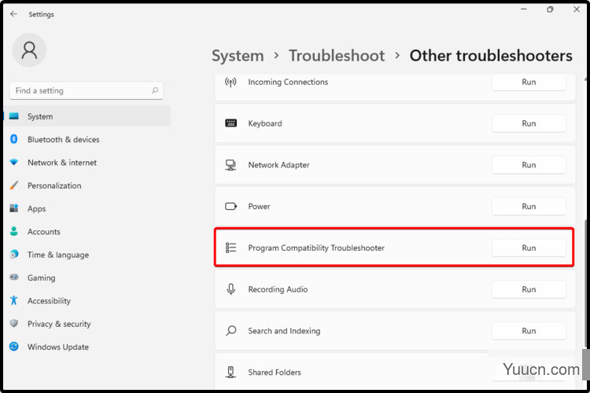Go to System in breadcrumb
The image size is (590, 393).
[238, 56]
